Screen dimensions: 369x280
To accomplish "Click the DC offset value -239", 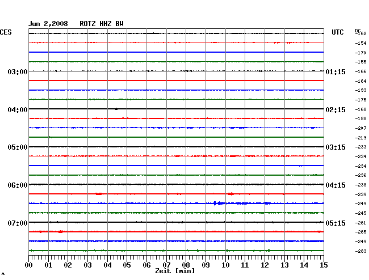I will coord(360,194).
